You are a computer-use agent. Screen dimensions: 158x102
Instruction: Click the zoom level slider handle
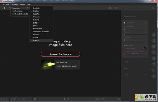15,99
